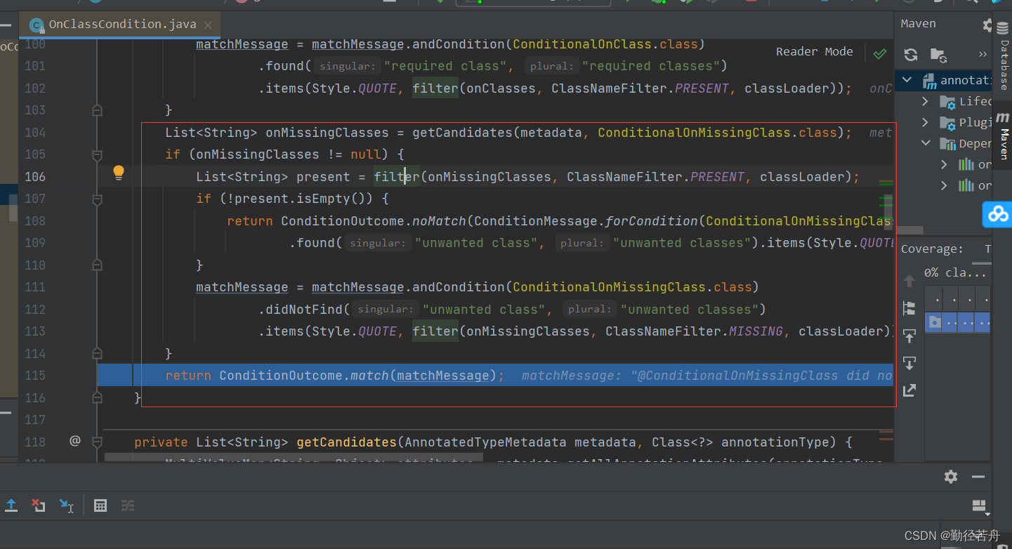
Task: Click 'onMissingClasses' on line 104
Action: tap(327, 133)
